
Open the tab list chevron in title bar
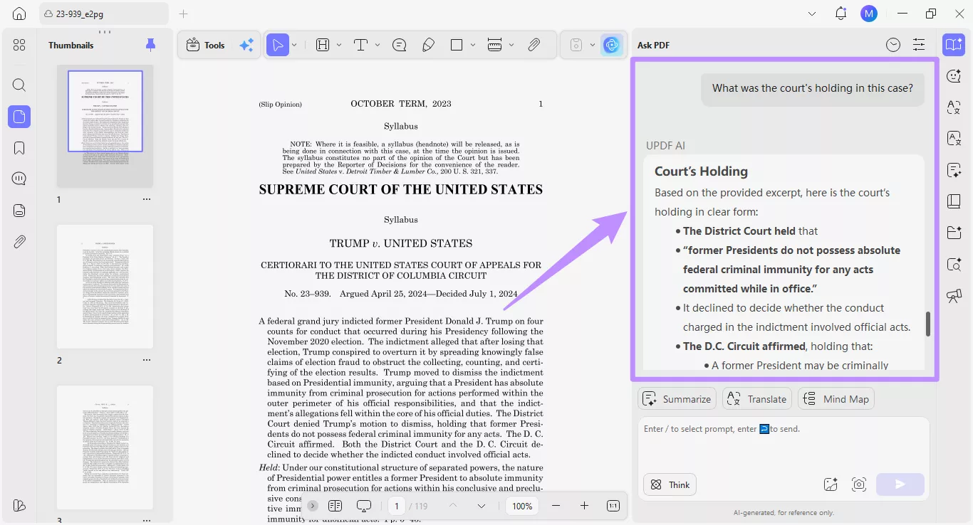812,14
